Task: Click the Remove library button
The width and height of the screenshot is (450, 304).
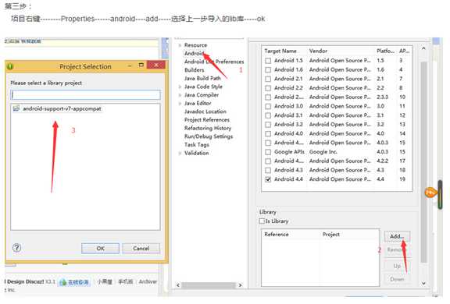Action: click(397, 250)
